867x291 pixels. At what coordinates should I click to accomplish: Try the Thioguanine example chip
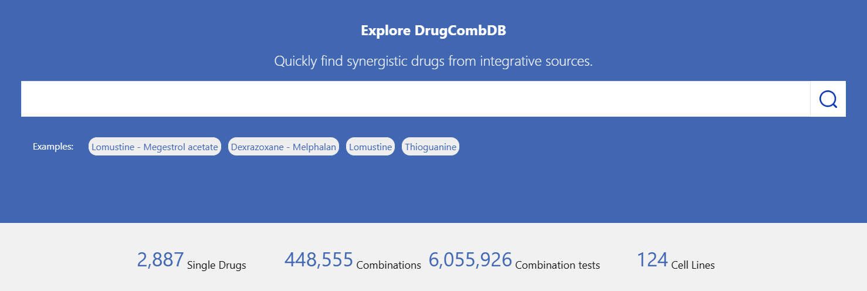click(431, 147)
